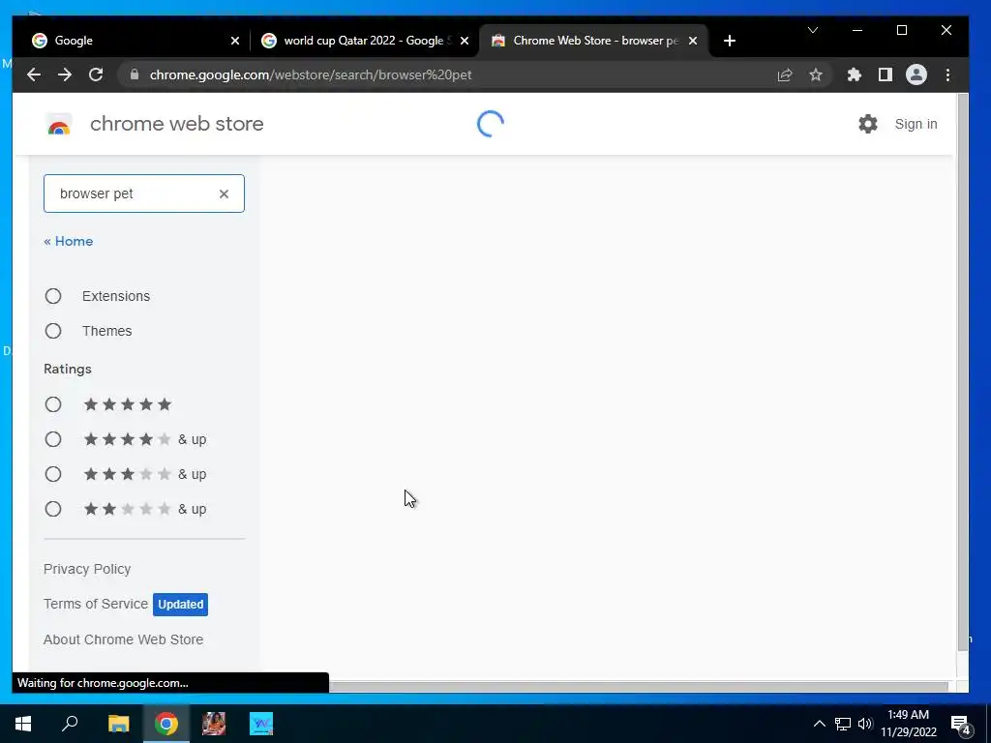Open Chrome three-dot menu

tap(947, 74)
